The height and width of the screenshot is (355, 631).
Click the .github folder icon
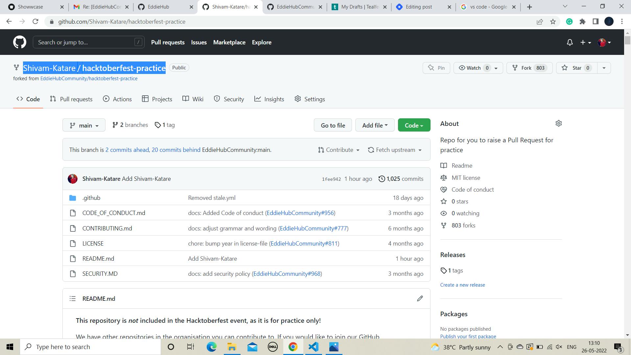point(73,198)
